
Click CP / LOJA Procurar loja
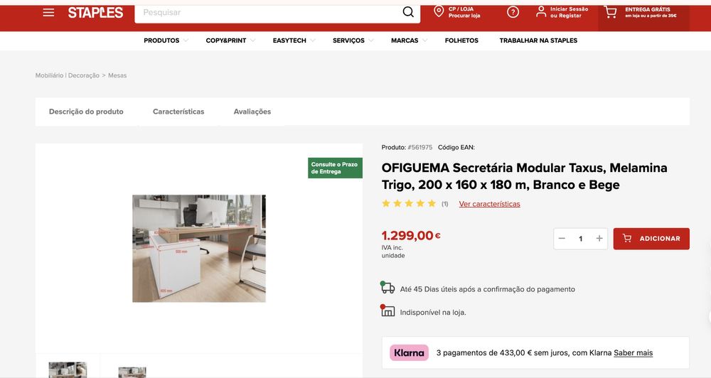point(464,12)
